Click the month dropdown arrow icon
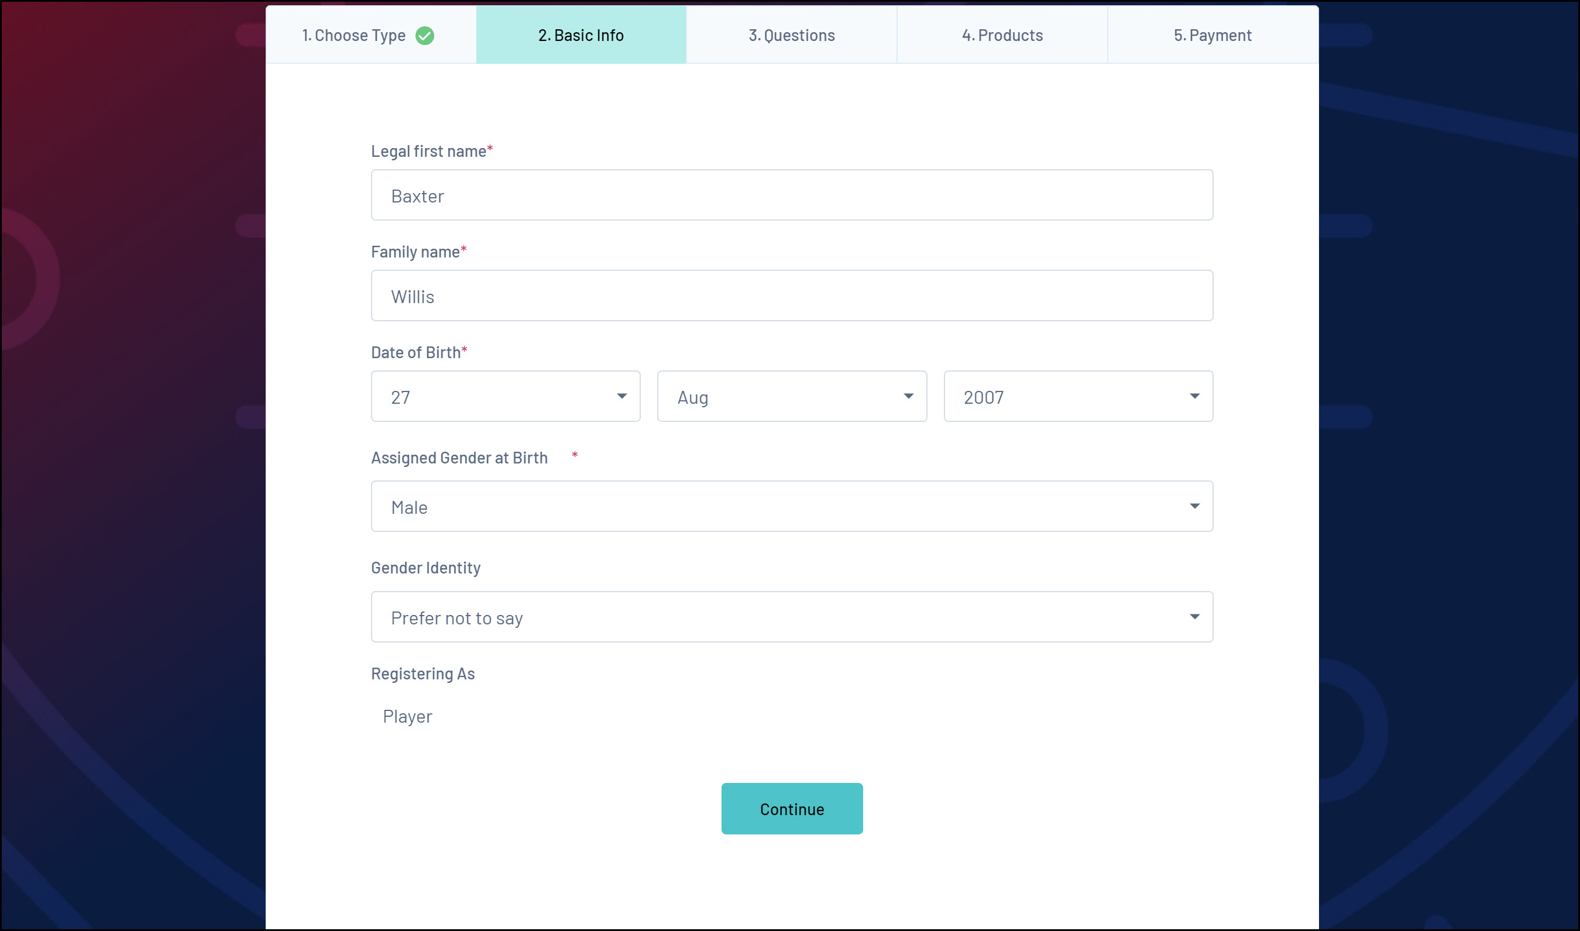 (x=908, y=396)
